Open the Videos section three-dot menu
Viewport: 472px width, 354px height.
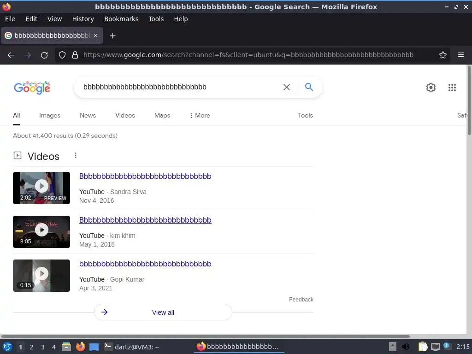(76, 155)
